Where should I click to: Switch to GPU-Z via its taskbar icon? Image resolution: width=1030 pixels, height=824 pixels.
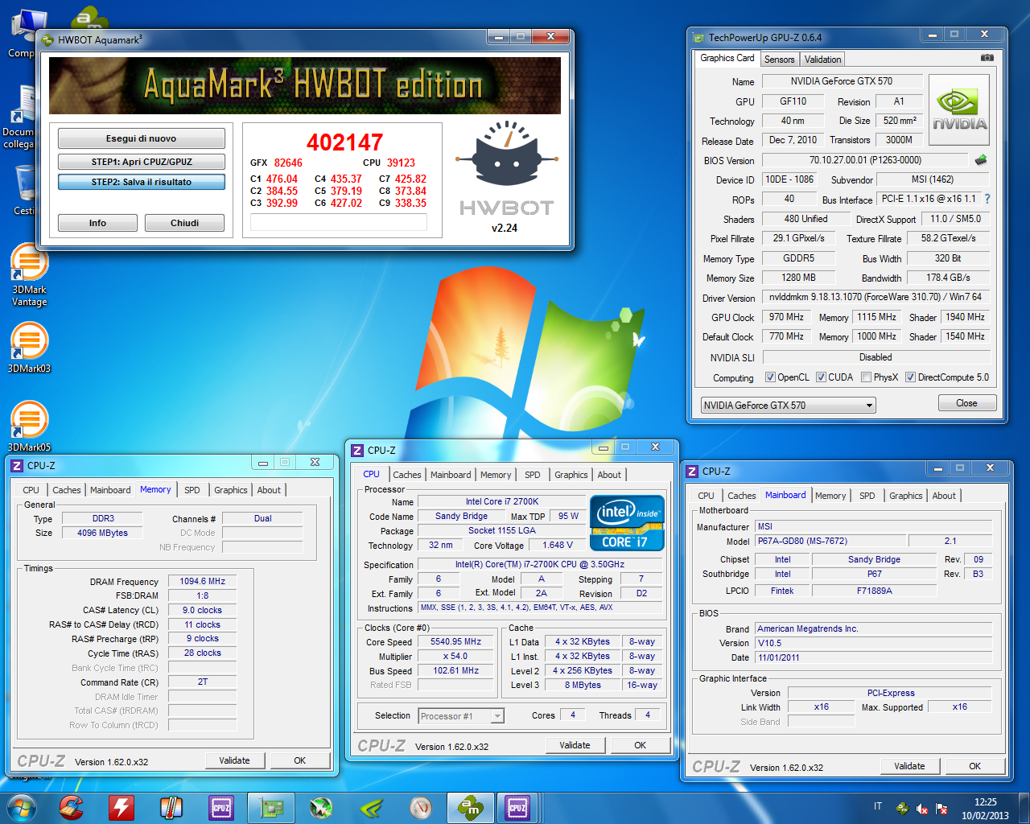click(271, 807)
